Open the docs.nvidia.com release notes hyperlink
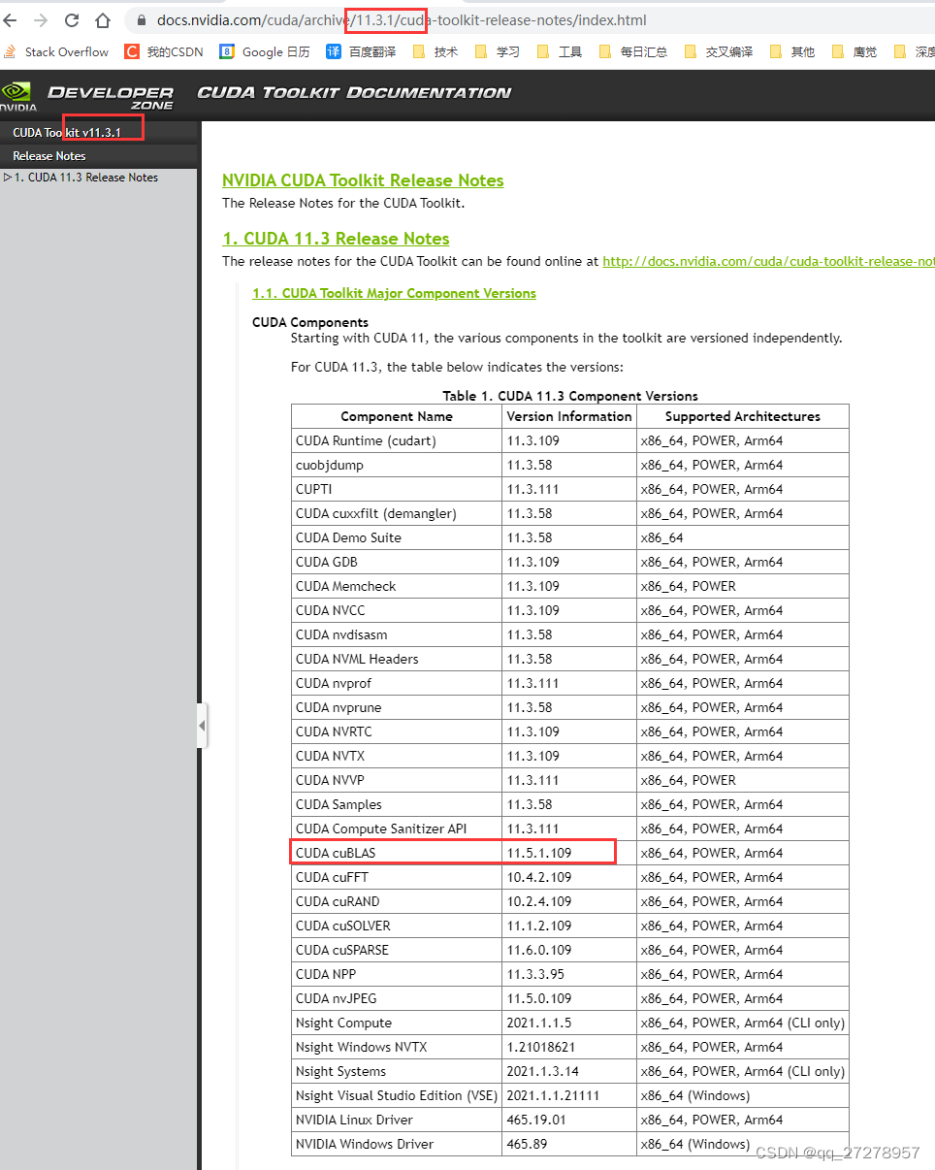The width and height of the screenshot is (935, 1170). click(768, 261)
